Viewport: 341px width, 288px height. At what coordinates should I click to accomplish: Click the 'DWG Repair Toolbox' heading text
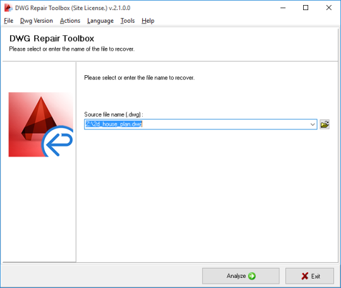[x=52, y=39]
